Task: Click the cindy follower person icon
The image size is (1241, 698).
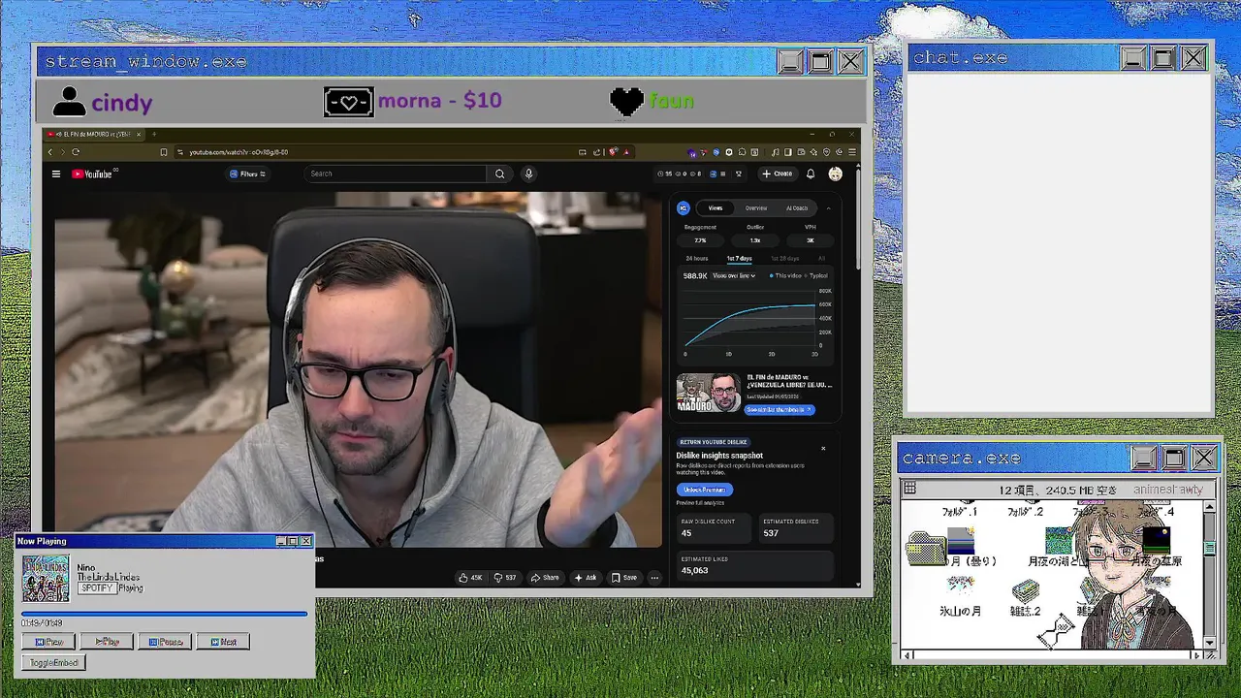Action: coord(69,102)
